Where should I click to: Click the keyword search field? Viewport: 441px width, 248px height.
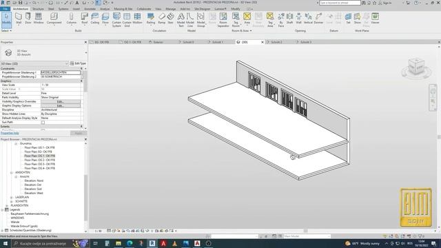tap(340, 3)
